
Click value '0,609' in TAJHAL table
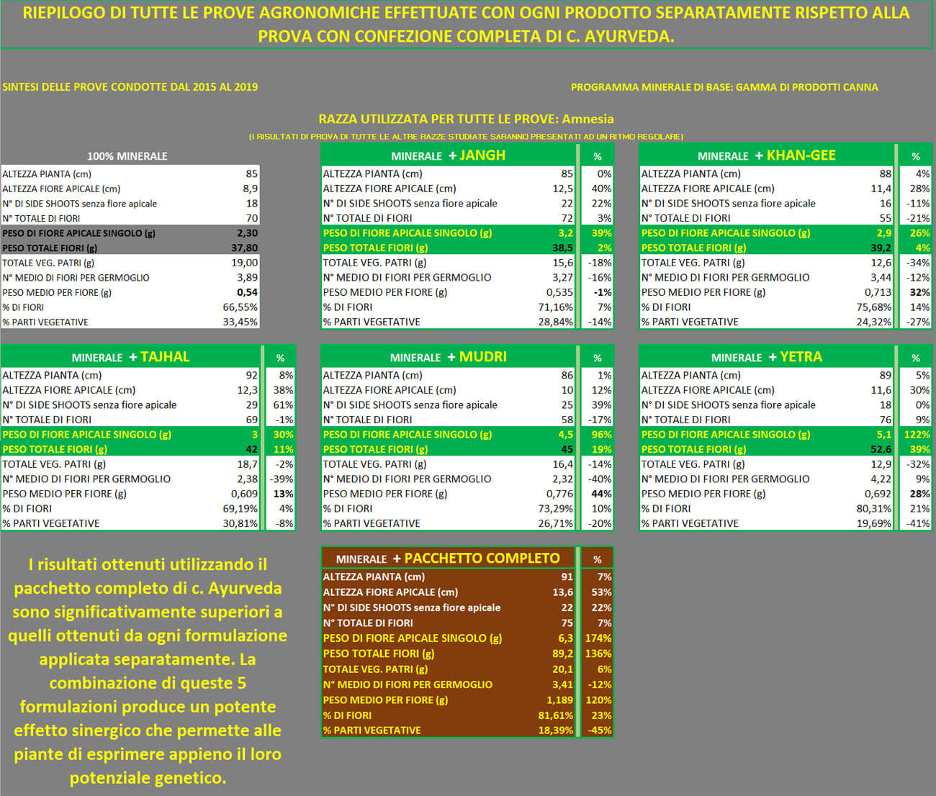(x=244, y=494)
